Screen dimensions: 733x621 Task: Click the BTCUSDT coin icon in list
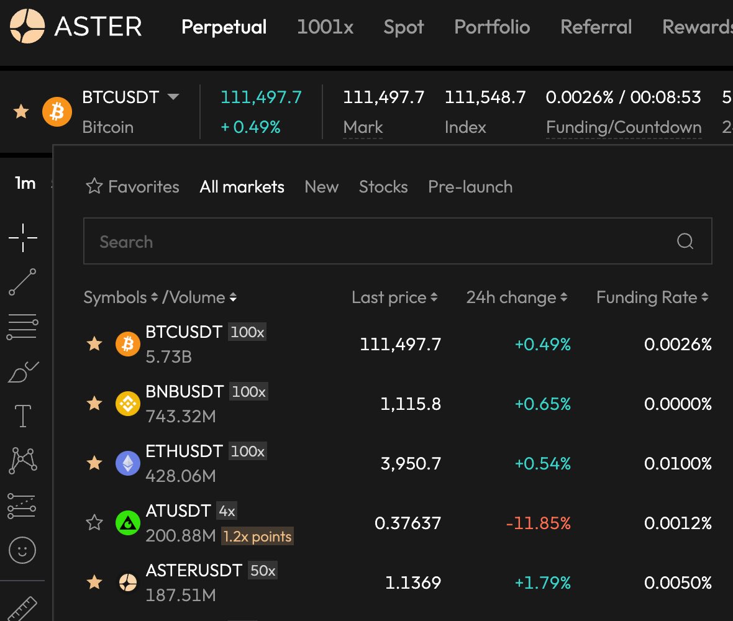click(127, 344)
